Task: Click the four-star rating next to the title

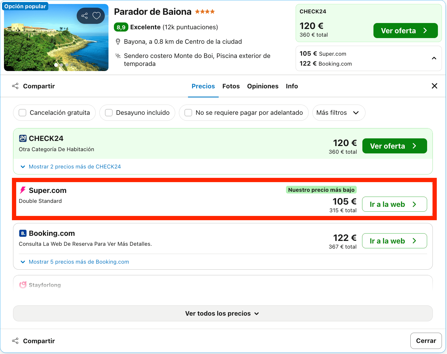Action: click(205, 12)
